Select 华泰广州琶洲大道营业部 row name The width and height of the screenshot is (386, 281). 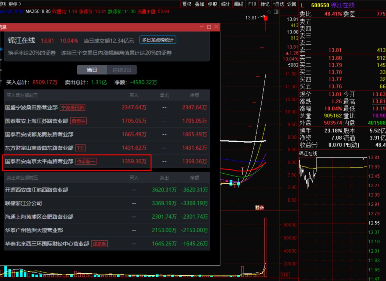click(34, 230)
